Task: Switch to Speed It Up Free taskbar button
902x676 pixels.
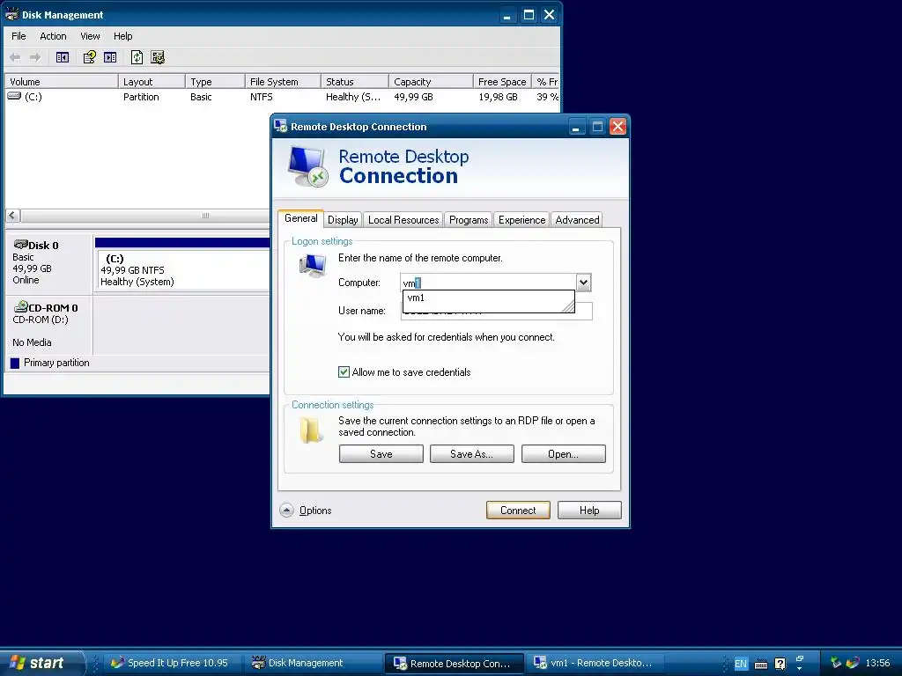Action: [174, 664]
